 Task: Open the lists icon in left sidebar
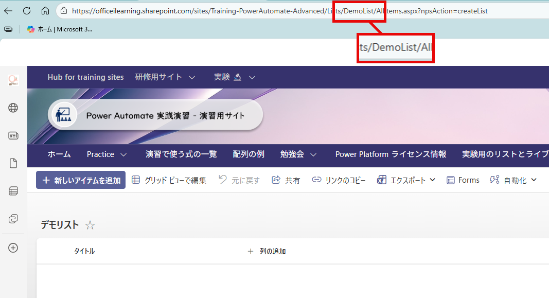pyautogui.click(x=13, y=191)
